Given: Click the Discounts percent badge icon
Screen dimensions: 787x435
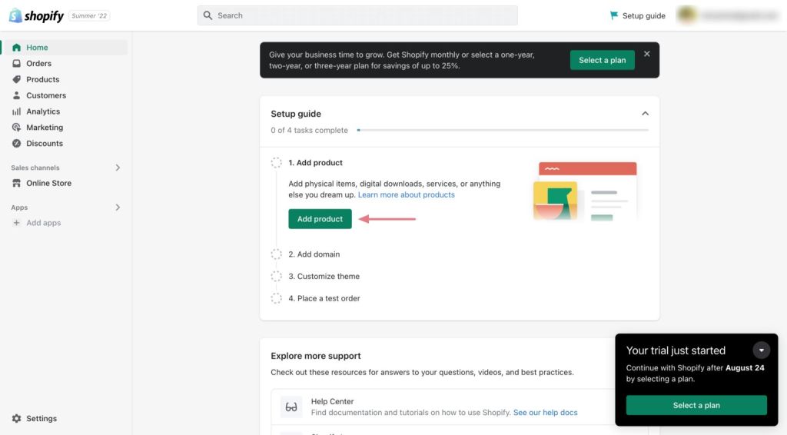Looking at the screenshot, I should [x=17, y=144].
